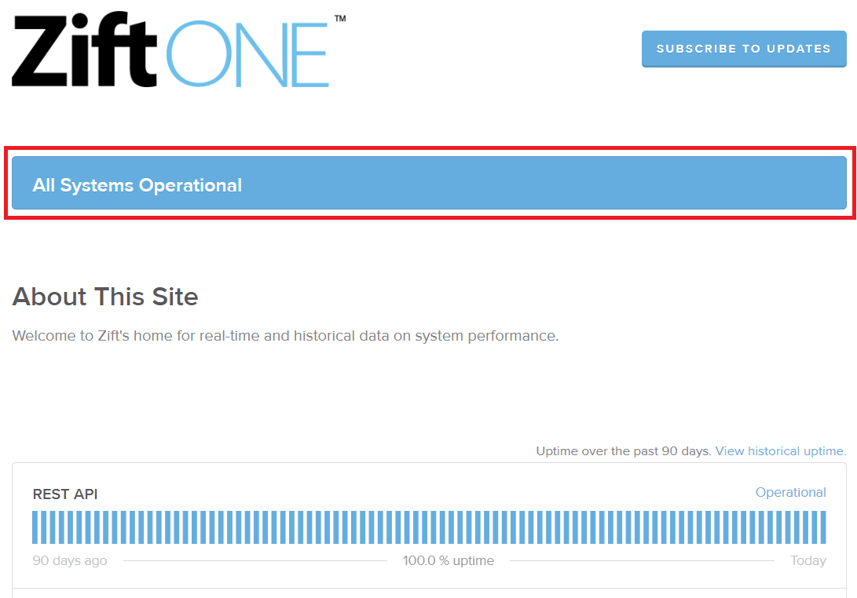The image size is (857, 598).
Task: Click the All Systems Operational status banner
Action: tap(428, 182)
